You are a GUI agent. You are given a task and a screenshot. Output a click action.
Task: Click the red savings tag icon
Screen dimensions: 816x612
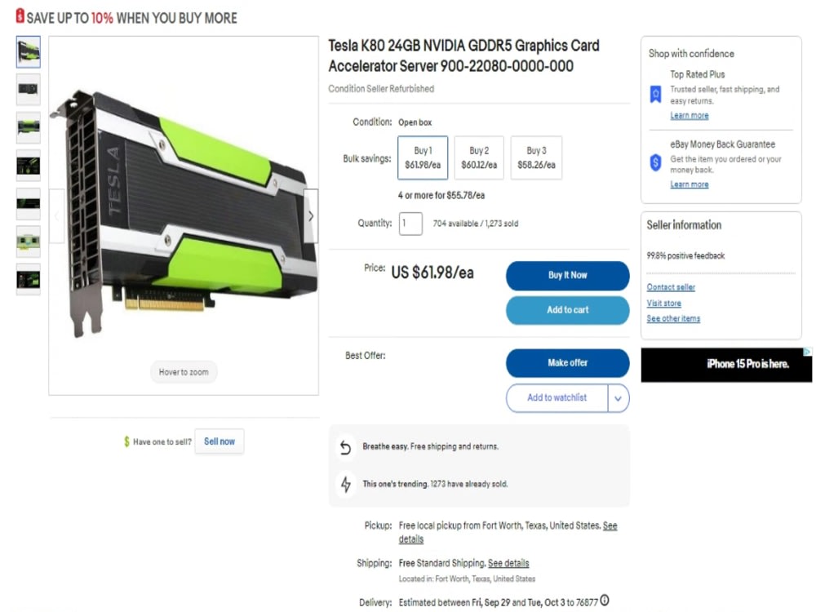(20, 16)
